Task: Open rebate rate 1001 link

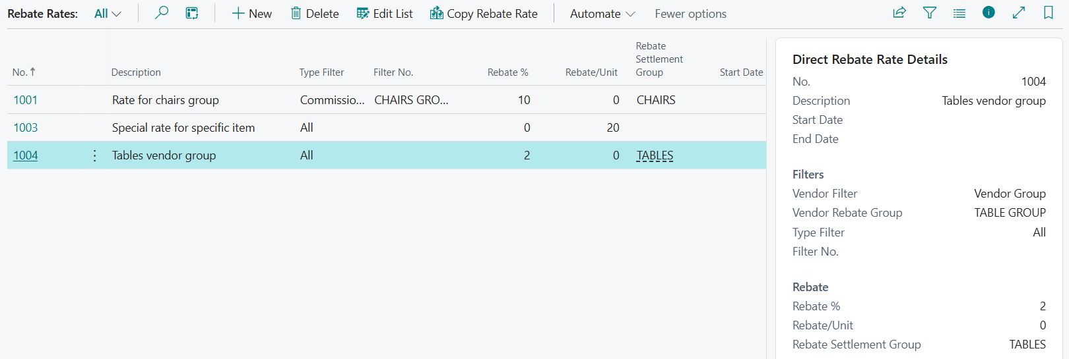Action: 26,100
